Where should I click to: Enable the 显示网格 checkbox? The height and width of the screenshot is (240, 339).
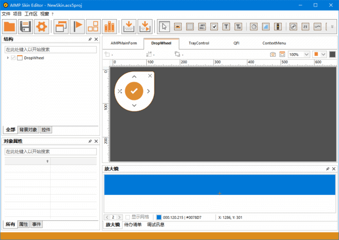tap(128, 217)
